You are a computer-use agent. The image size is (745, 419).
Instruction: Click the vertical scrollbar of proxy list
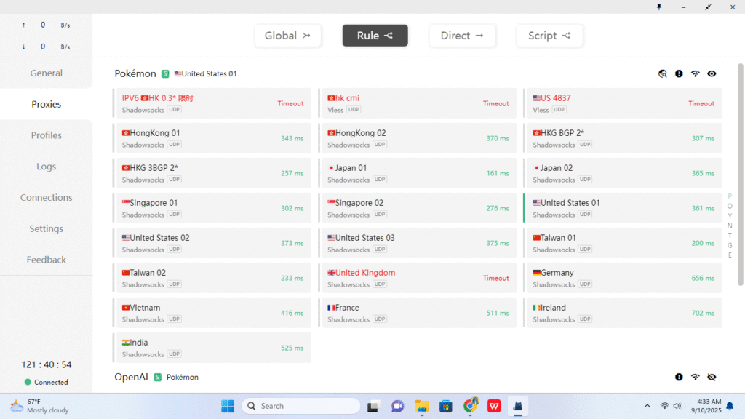coord(741,175)
